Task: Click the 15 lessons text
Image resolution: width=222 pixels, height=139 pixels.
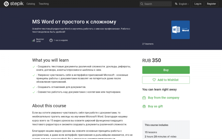Action: (151, 132)
